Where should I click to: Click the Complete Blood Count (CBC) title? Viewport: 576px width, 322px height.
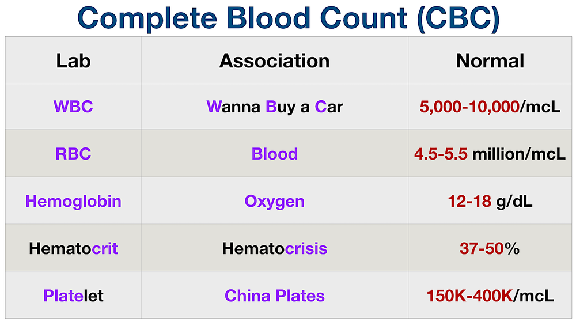pyautogui.click(x=289, y=18)
